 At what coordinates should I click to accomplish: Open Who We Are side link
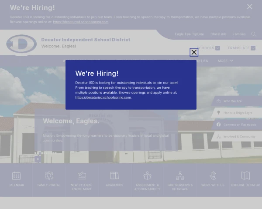click(237, 101)
